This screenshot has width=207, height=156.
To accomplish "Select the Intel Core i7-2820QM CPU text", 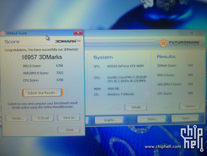I will tap(127, 79).
